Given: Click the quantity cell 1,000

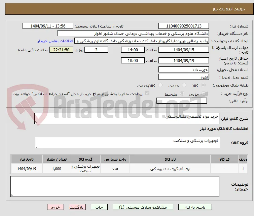Looking at the screenshot, I should coord(57,169).
